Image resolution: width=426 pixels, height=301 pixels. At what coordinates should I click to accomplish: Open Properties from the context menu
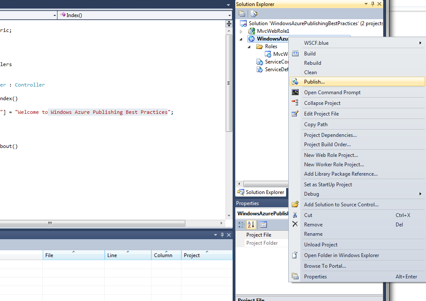pyautogui.click(x=357, y=277)
